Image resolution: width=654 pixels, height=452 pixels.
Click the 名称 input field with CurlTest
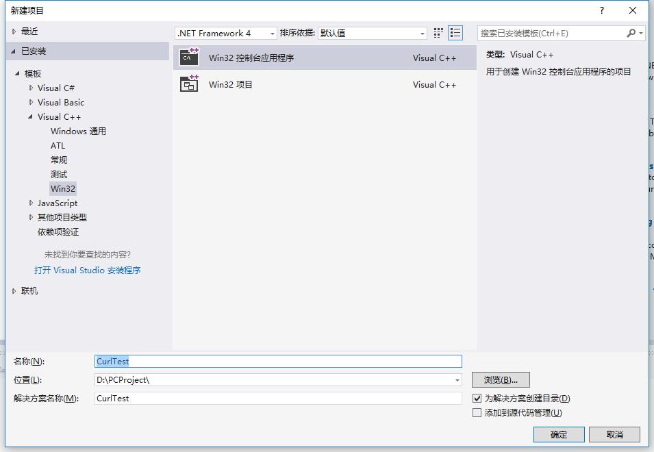tap(278, 361)
